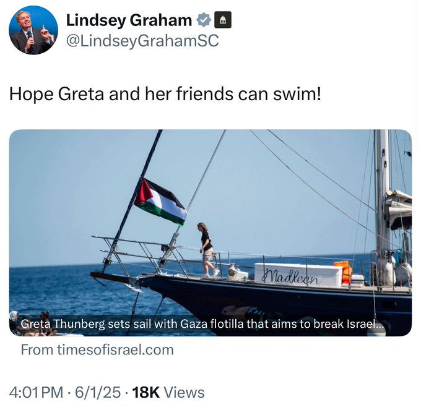The width and height of the screenshot is (421, 415).
Task: Click the "Views" label
Action: pyautogui.click(x=184, y=392)
